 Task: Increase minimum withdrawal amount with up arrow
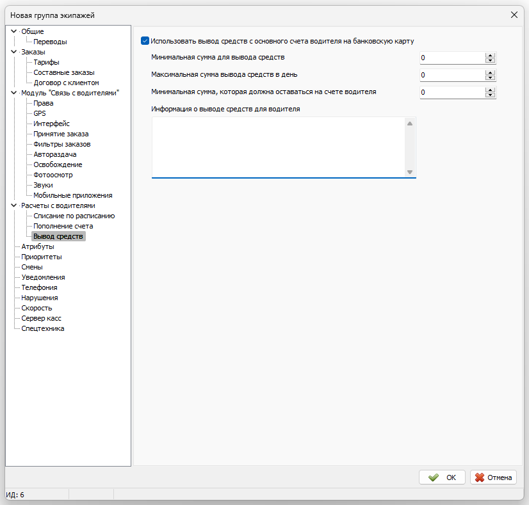pos(490,55)
